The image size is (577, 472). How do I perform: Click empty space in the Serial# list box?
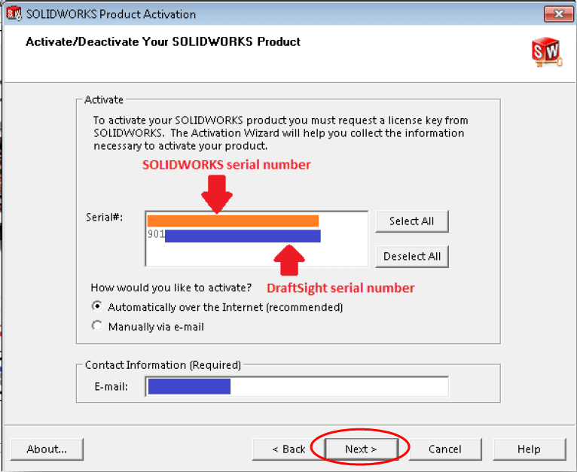pos(256,255)
